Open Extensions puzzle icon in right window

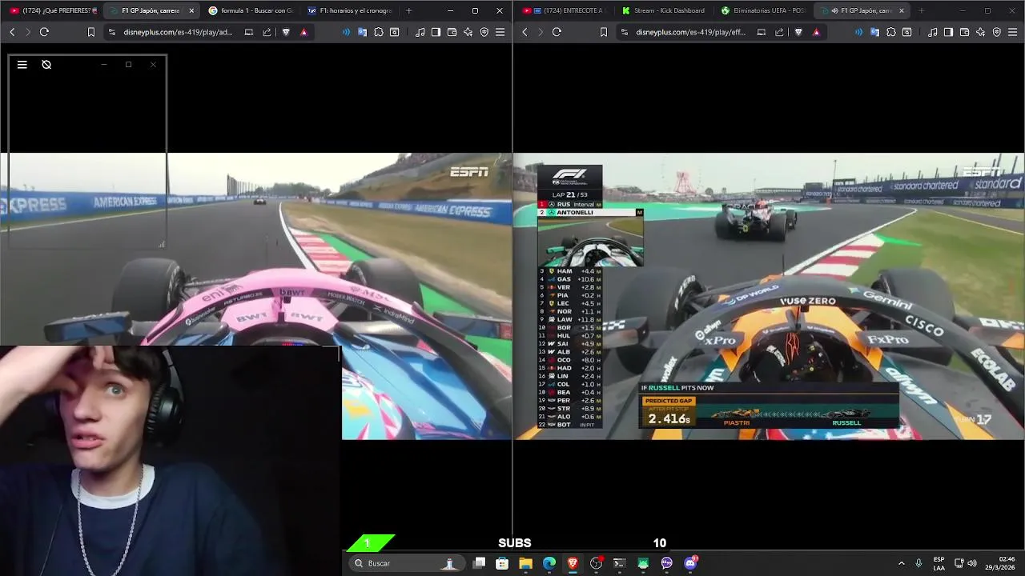click(x=891, y=32)
